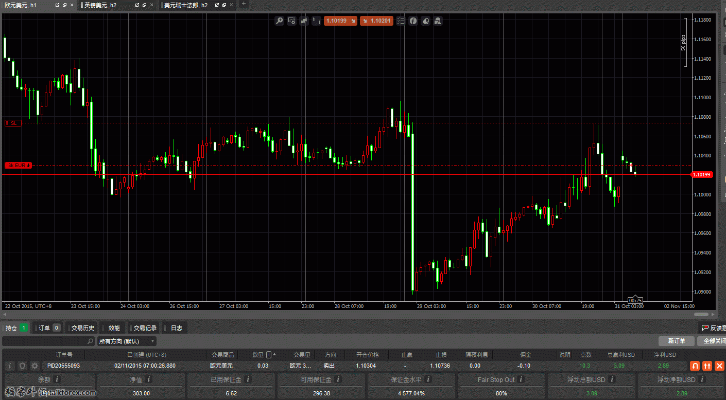Detach the 欧元美元 h1 chart tab
The width and height of the screenshot is (726, 400).
coord(57,5)
